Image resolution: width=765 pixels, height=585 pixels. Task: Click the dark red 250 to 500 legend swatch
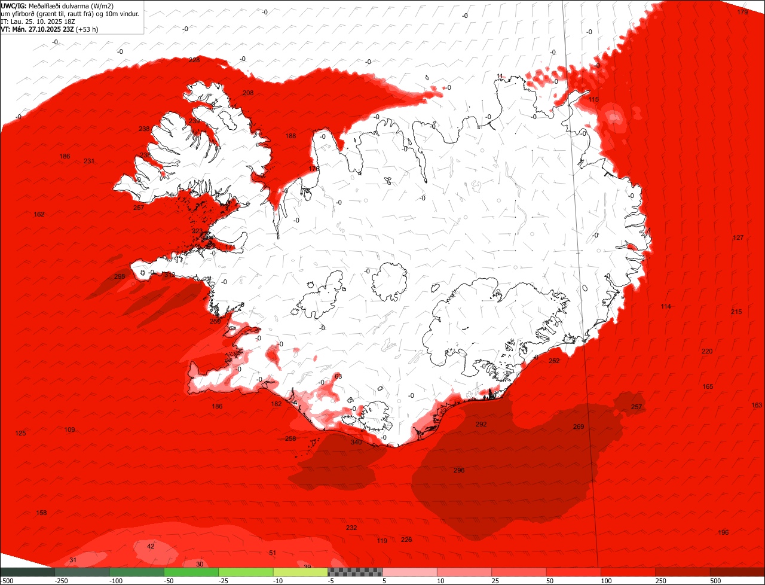683,572
